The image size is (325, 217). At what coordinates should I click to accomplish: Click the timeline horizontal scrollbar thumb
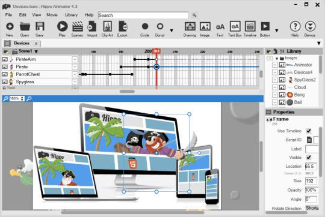pyautogui.click(x=127, y=92)
